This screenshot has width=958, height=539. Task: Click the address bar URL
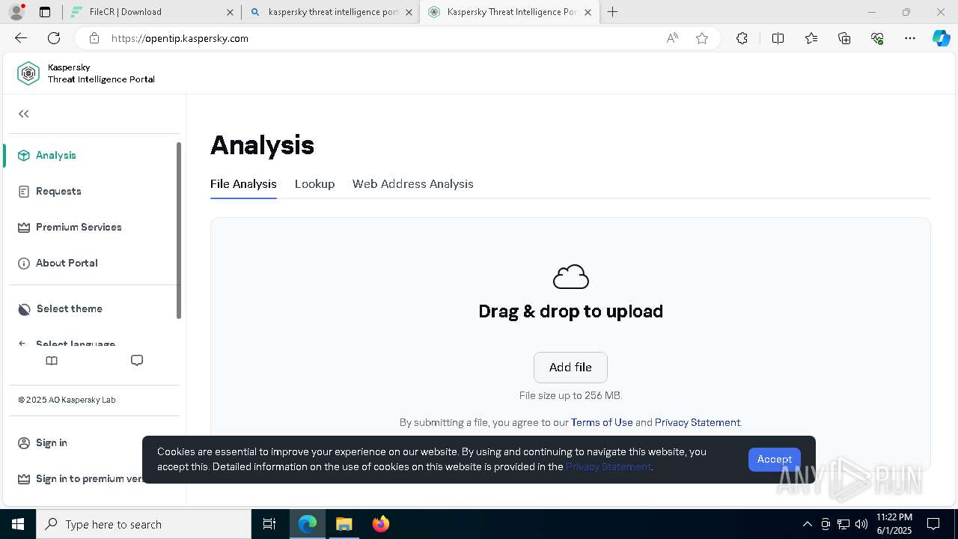tap(180, 38)
